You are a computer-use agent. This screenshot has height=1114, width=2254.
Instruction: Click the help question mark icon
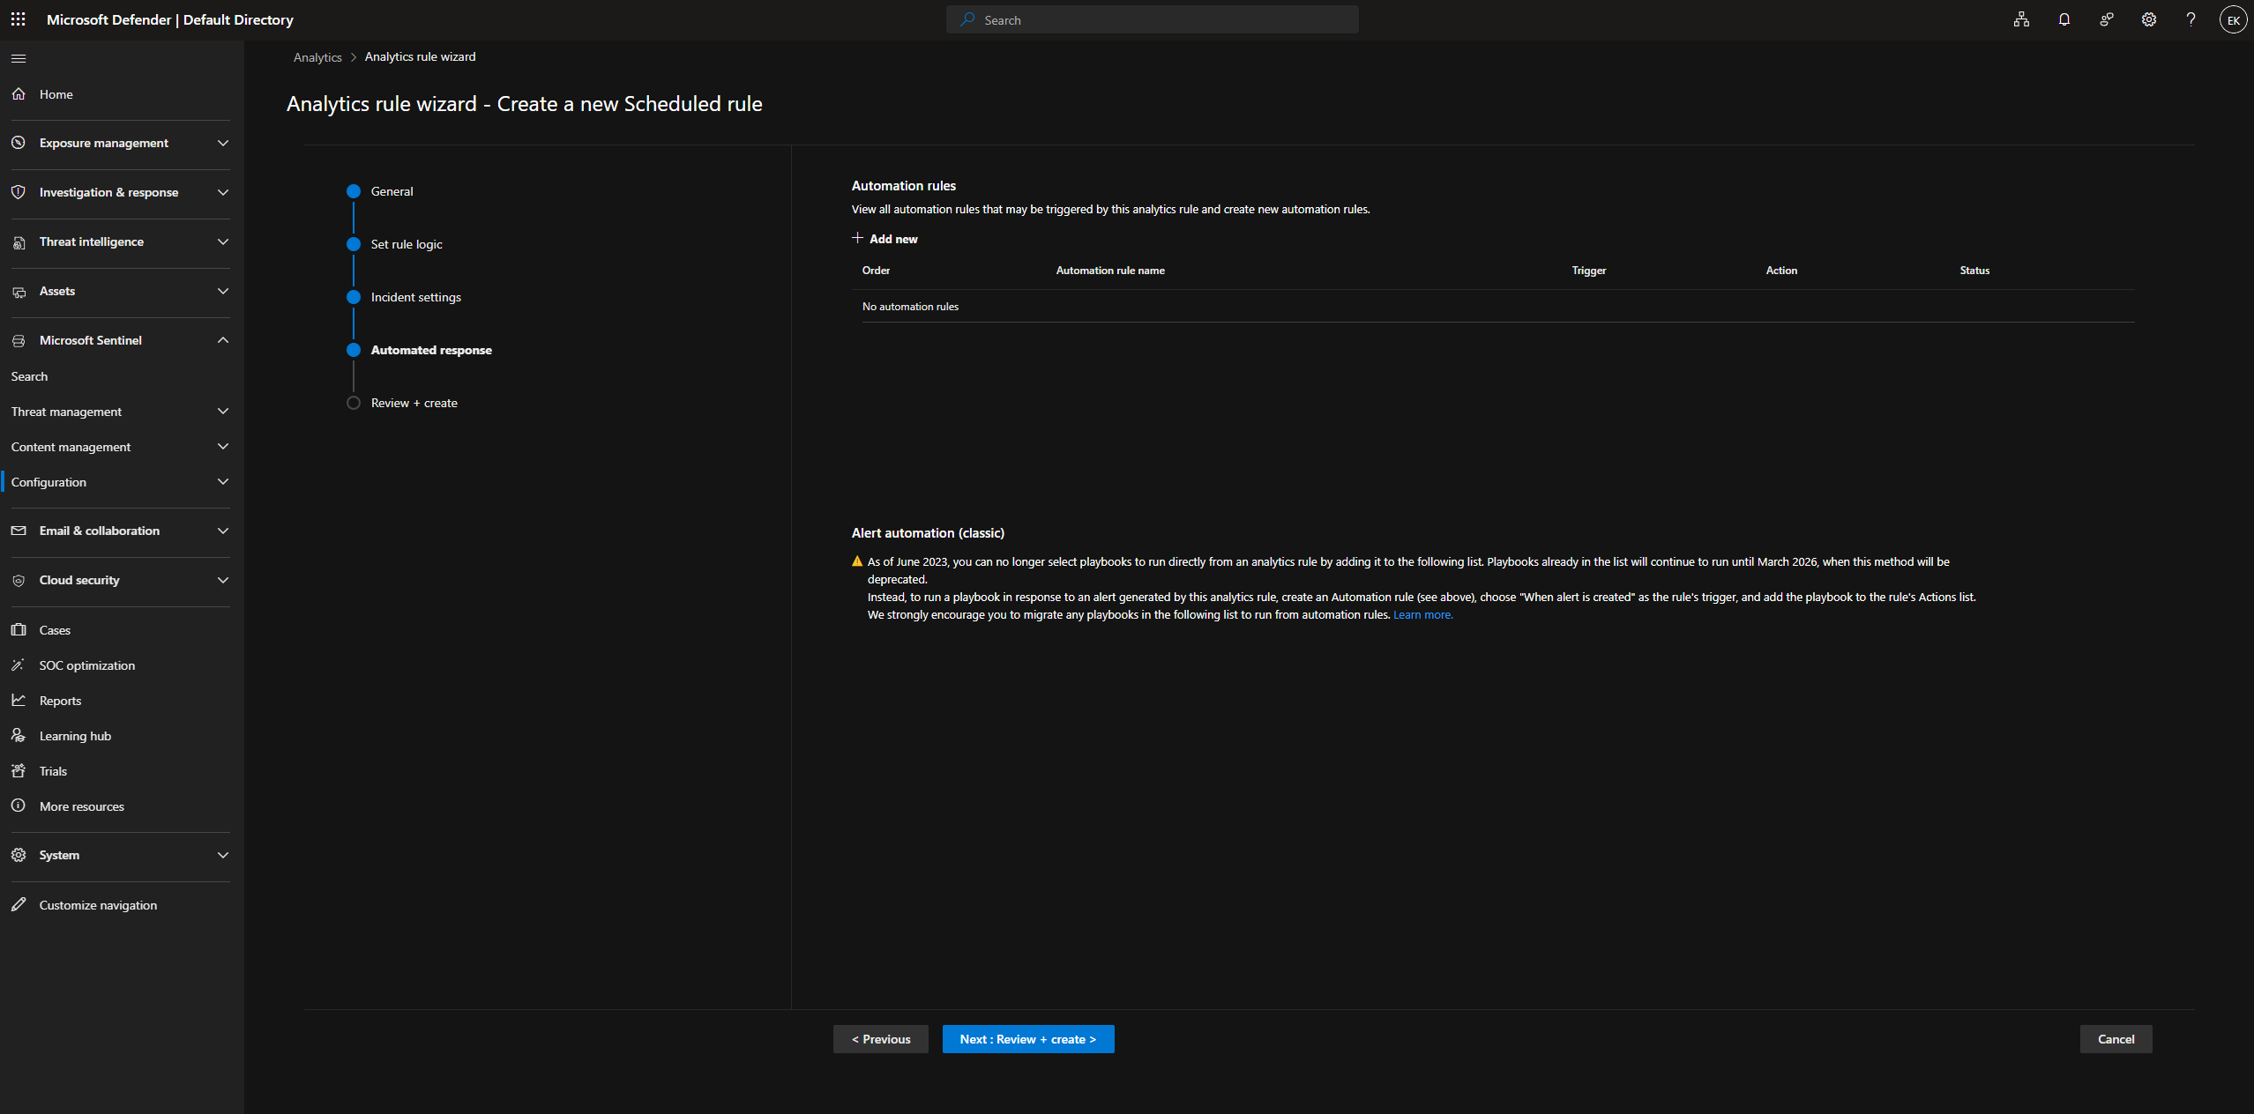[2191, 19]
